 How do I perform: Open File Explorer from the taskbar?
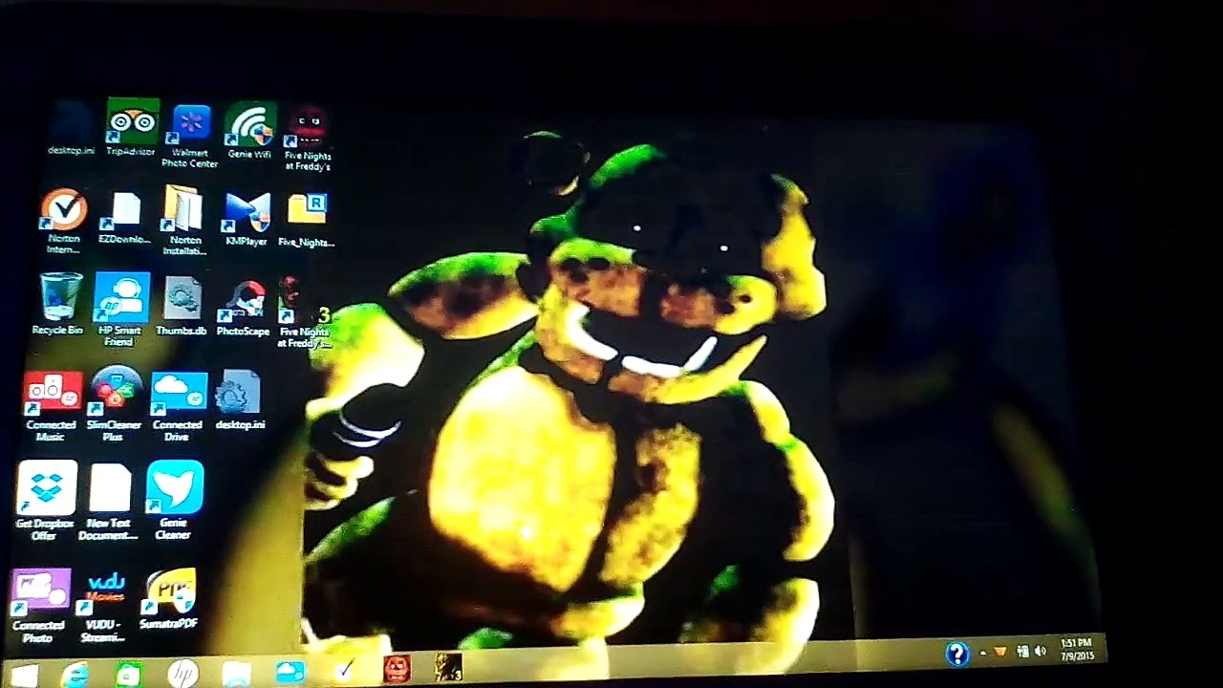[237, 673]
